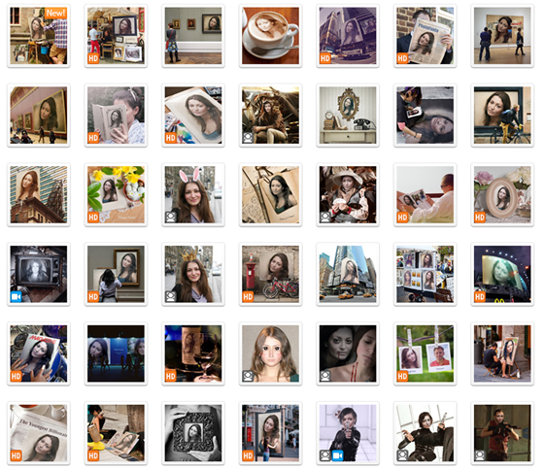Click the face icon on the pistol-aiming woman effect
The width and height of the screenshot is (544, 471).
[x=325, y=455]
